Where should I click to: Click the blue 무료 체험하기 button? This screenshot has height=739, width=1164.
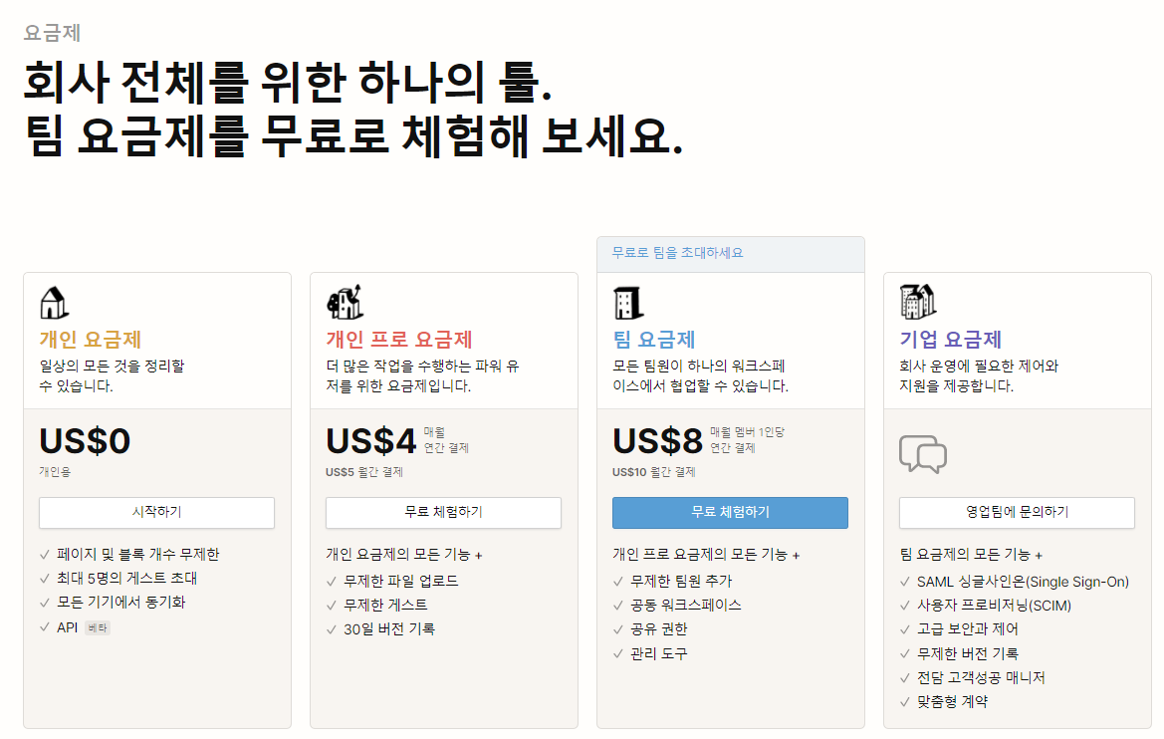(730, 513)
